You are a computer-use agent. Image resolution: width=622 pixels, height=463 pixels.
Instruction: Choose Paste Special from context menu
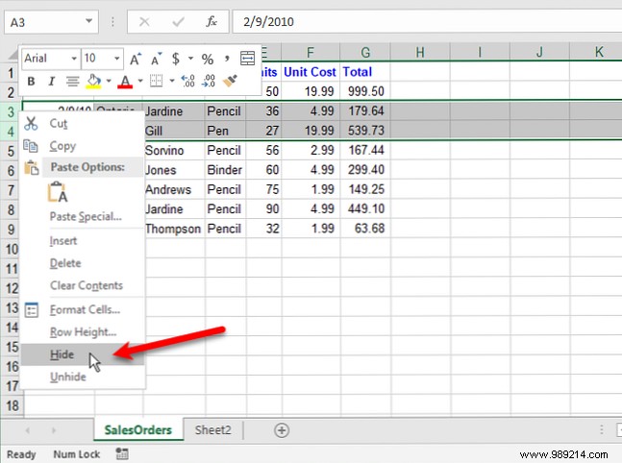83,216
